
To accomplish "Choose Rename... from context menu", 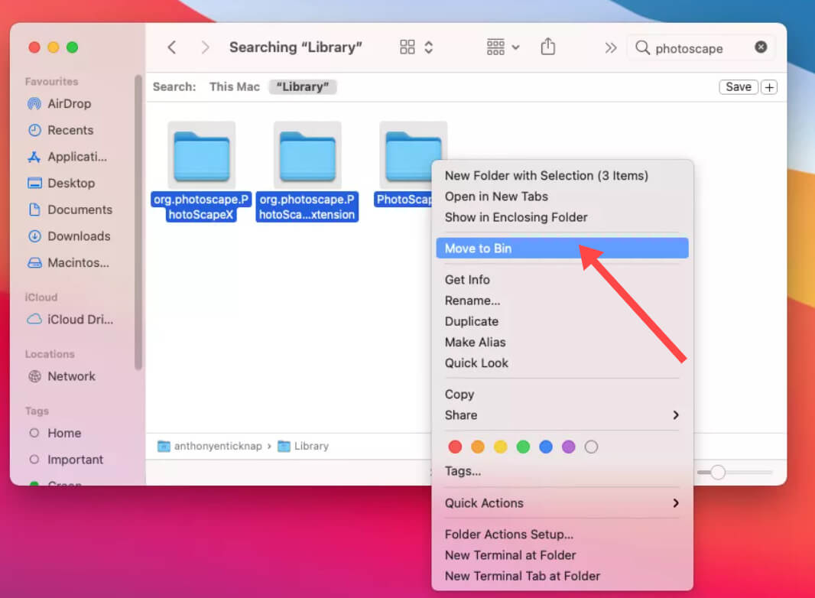I will (x=563, y=300).
